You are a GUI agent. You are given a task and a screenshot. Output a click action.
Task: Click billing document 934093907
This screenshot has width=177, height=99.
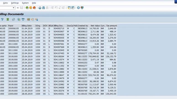[59, 32]
